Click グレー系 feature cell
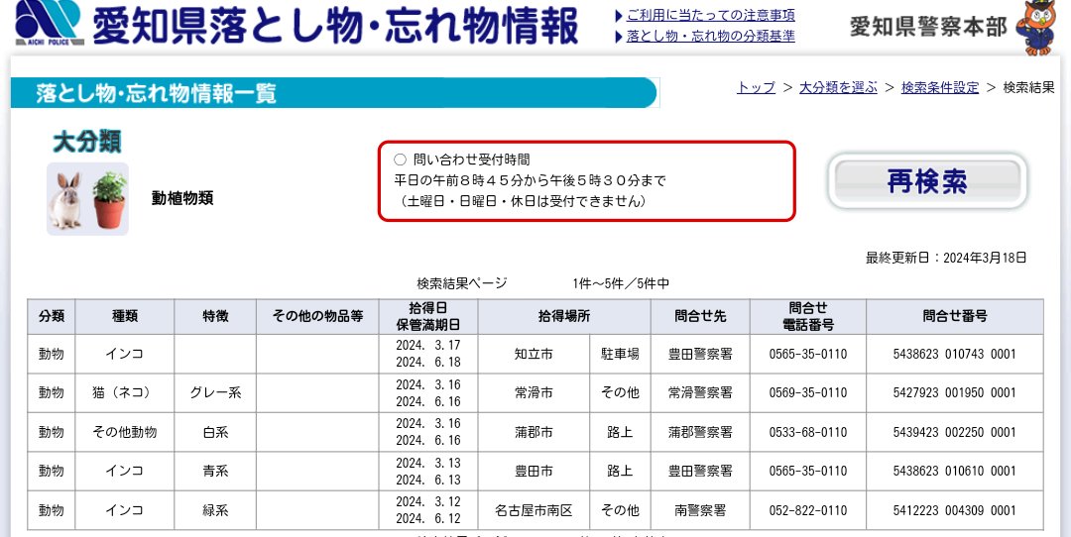Image resolution: width=1071 pixels, height=537 pixels. click(x=215, y=393)
